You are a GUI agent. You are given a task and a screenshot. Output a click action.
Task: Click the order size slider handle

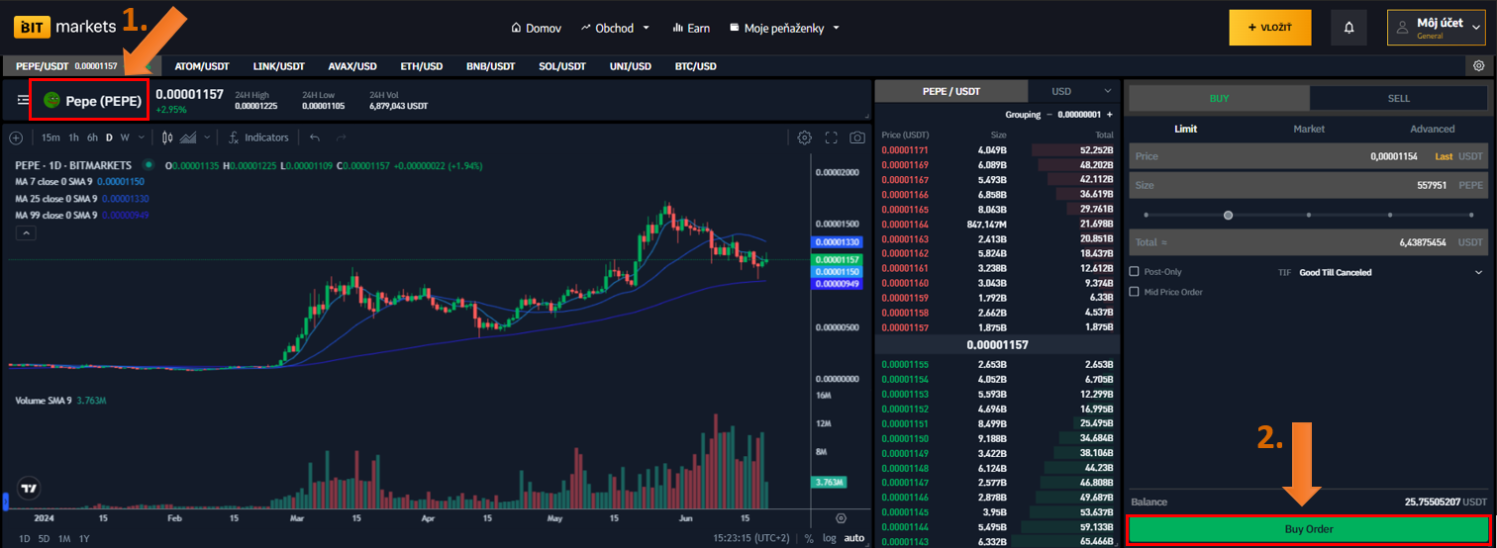click(1228, 215)
